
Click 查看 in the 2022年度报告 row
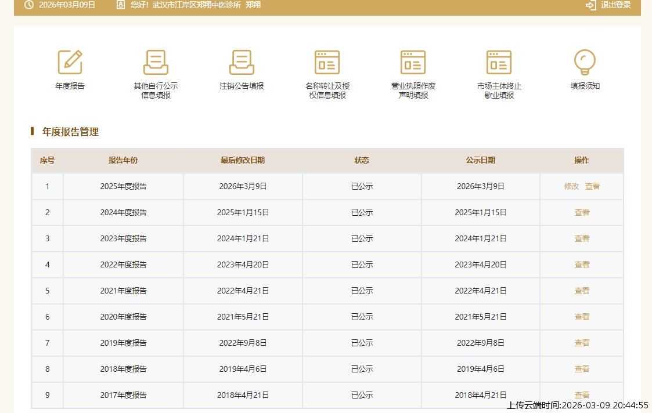[x=582, y=265]
